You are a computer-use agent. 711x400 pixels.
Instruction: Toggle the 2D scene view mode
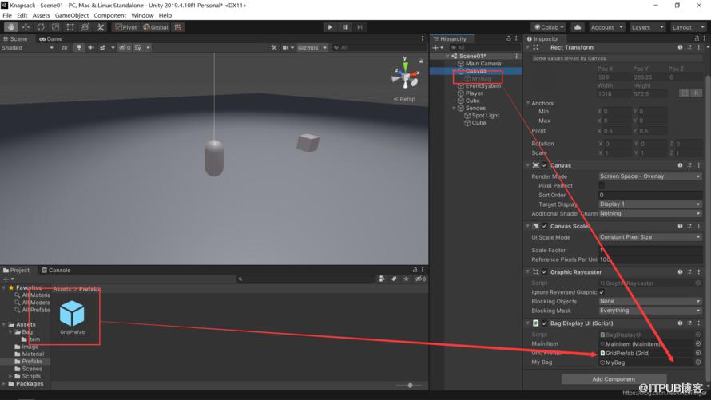click(x=65, y=48)
